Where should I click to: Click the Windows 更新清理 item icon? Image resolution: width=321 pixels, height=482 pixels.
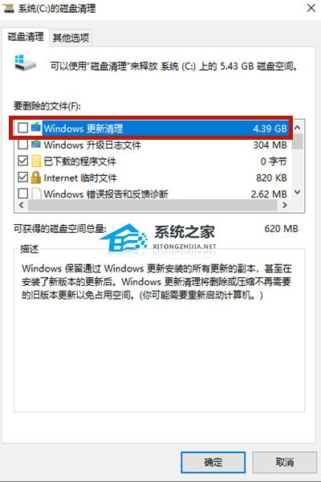(x=36, y=127)
